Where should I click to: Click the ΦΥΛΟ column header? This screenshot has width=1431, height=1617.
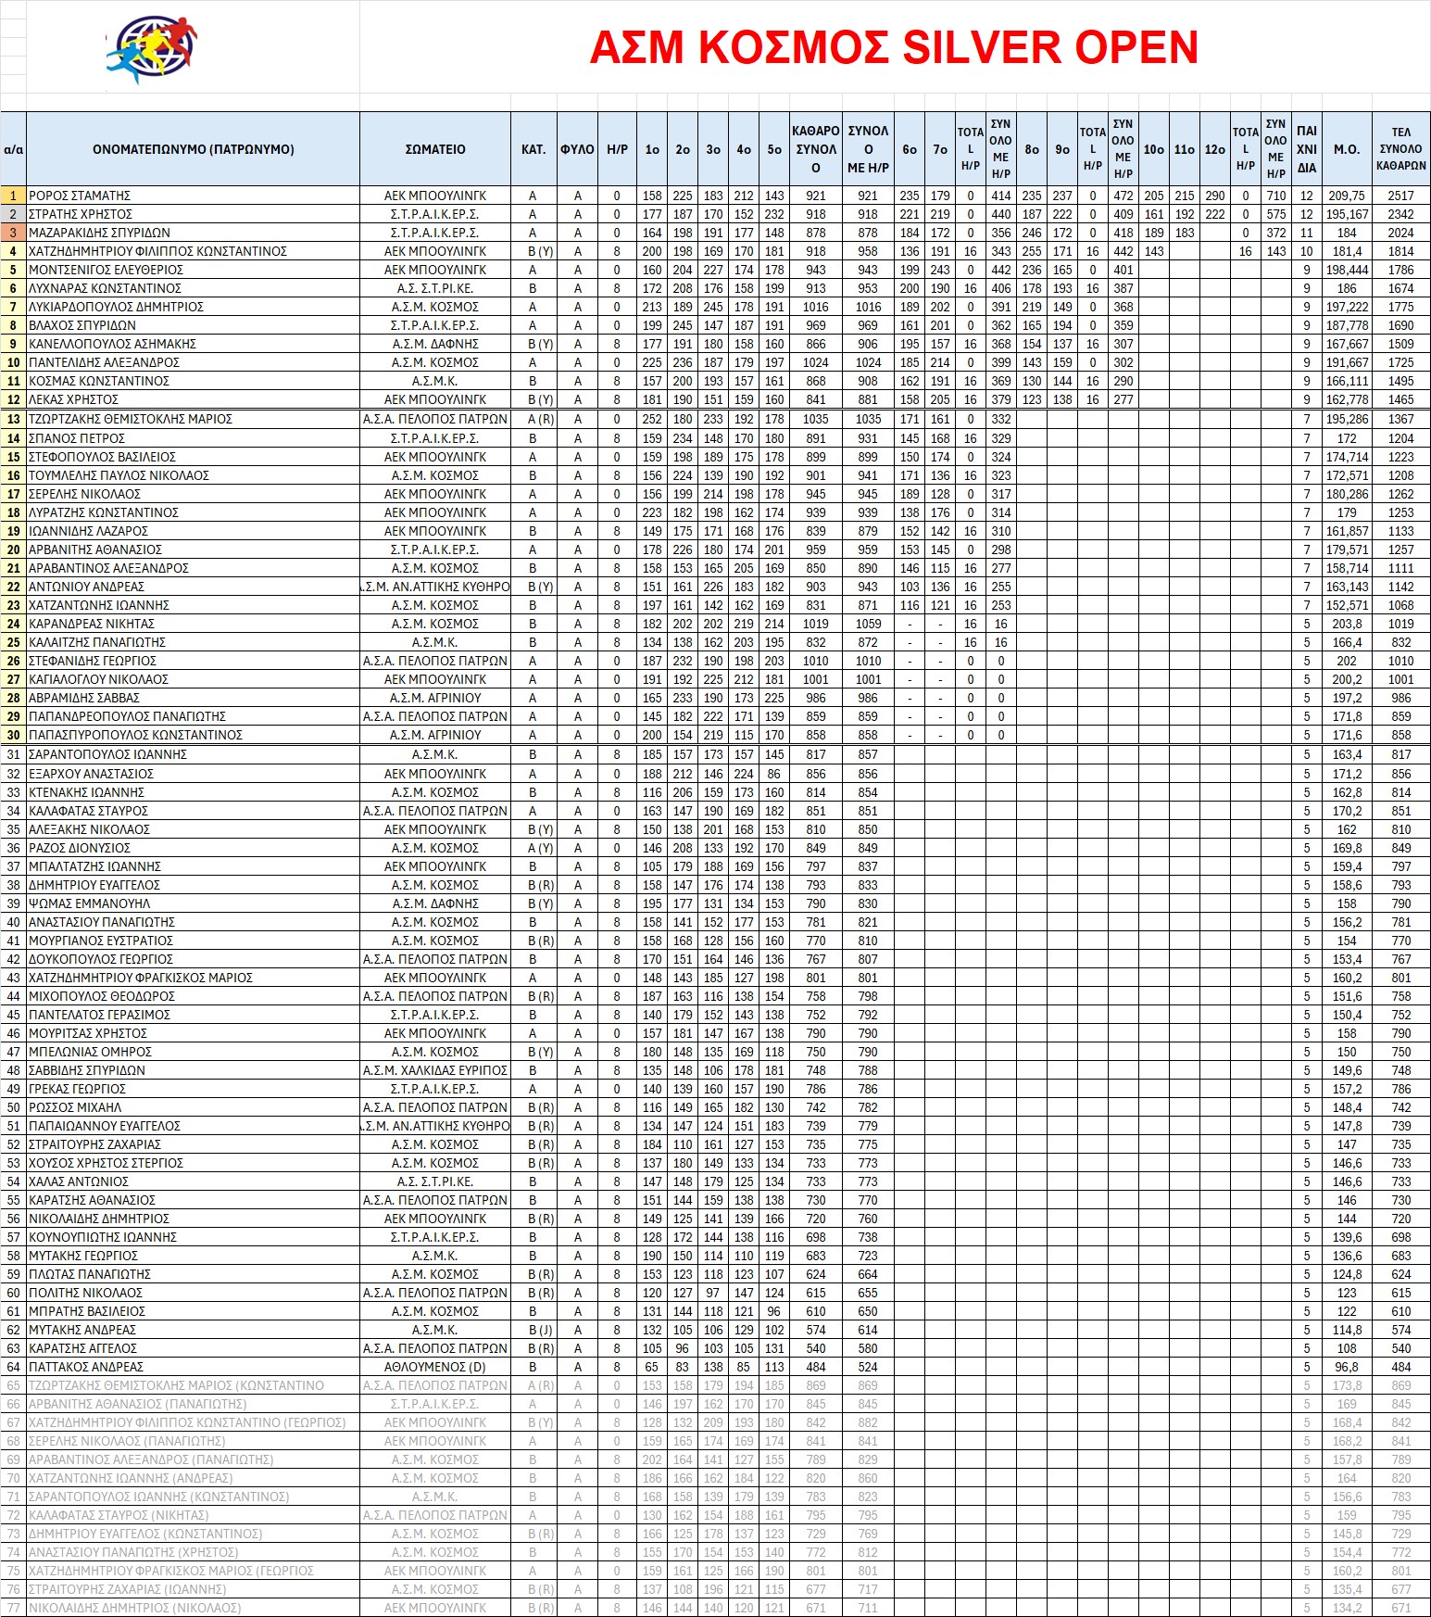click(577, 149)
